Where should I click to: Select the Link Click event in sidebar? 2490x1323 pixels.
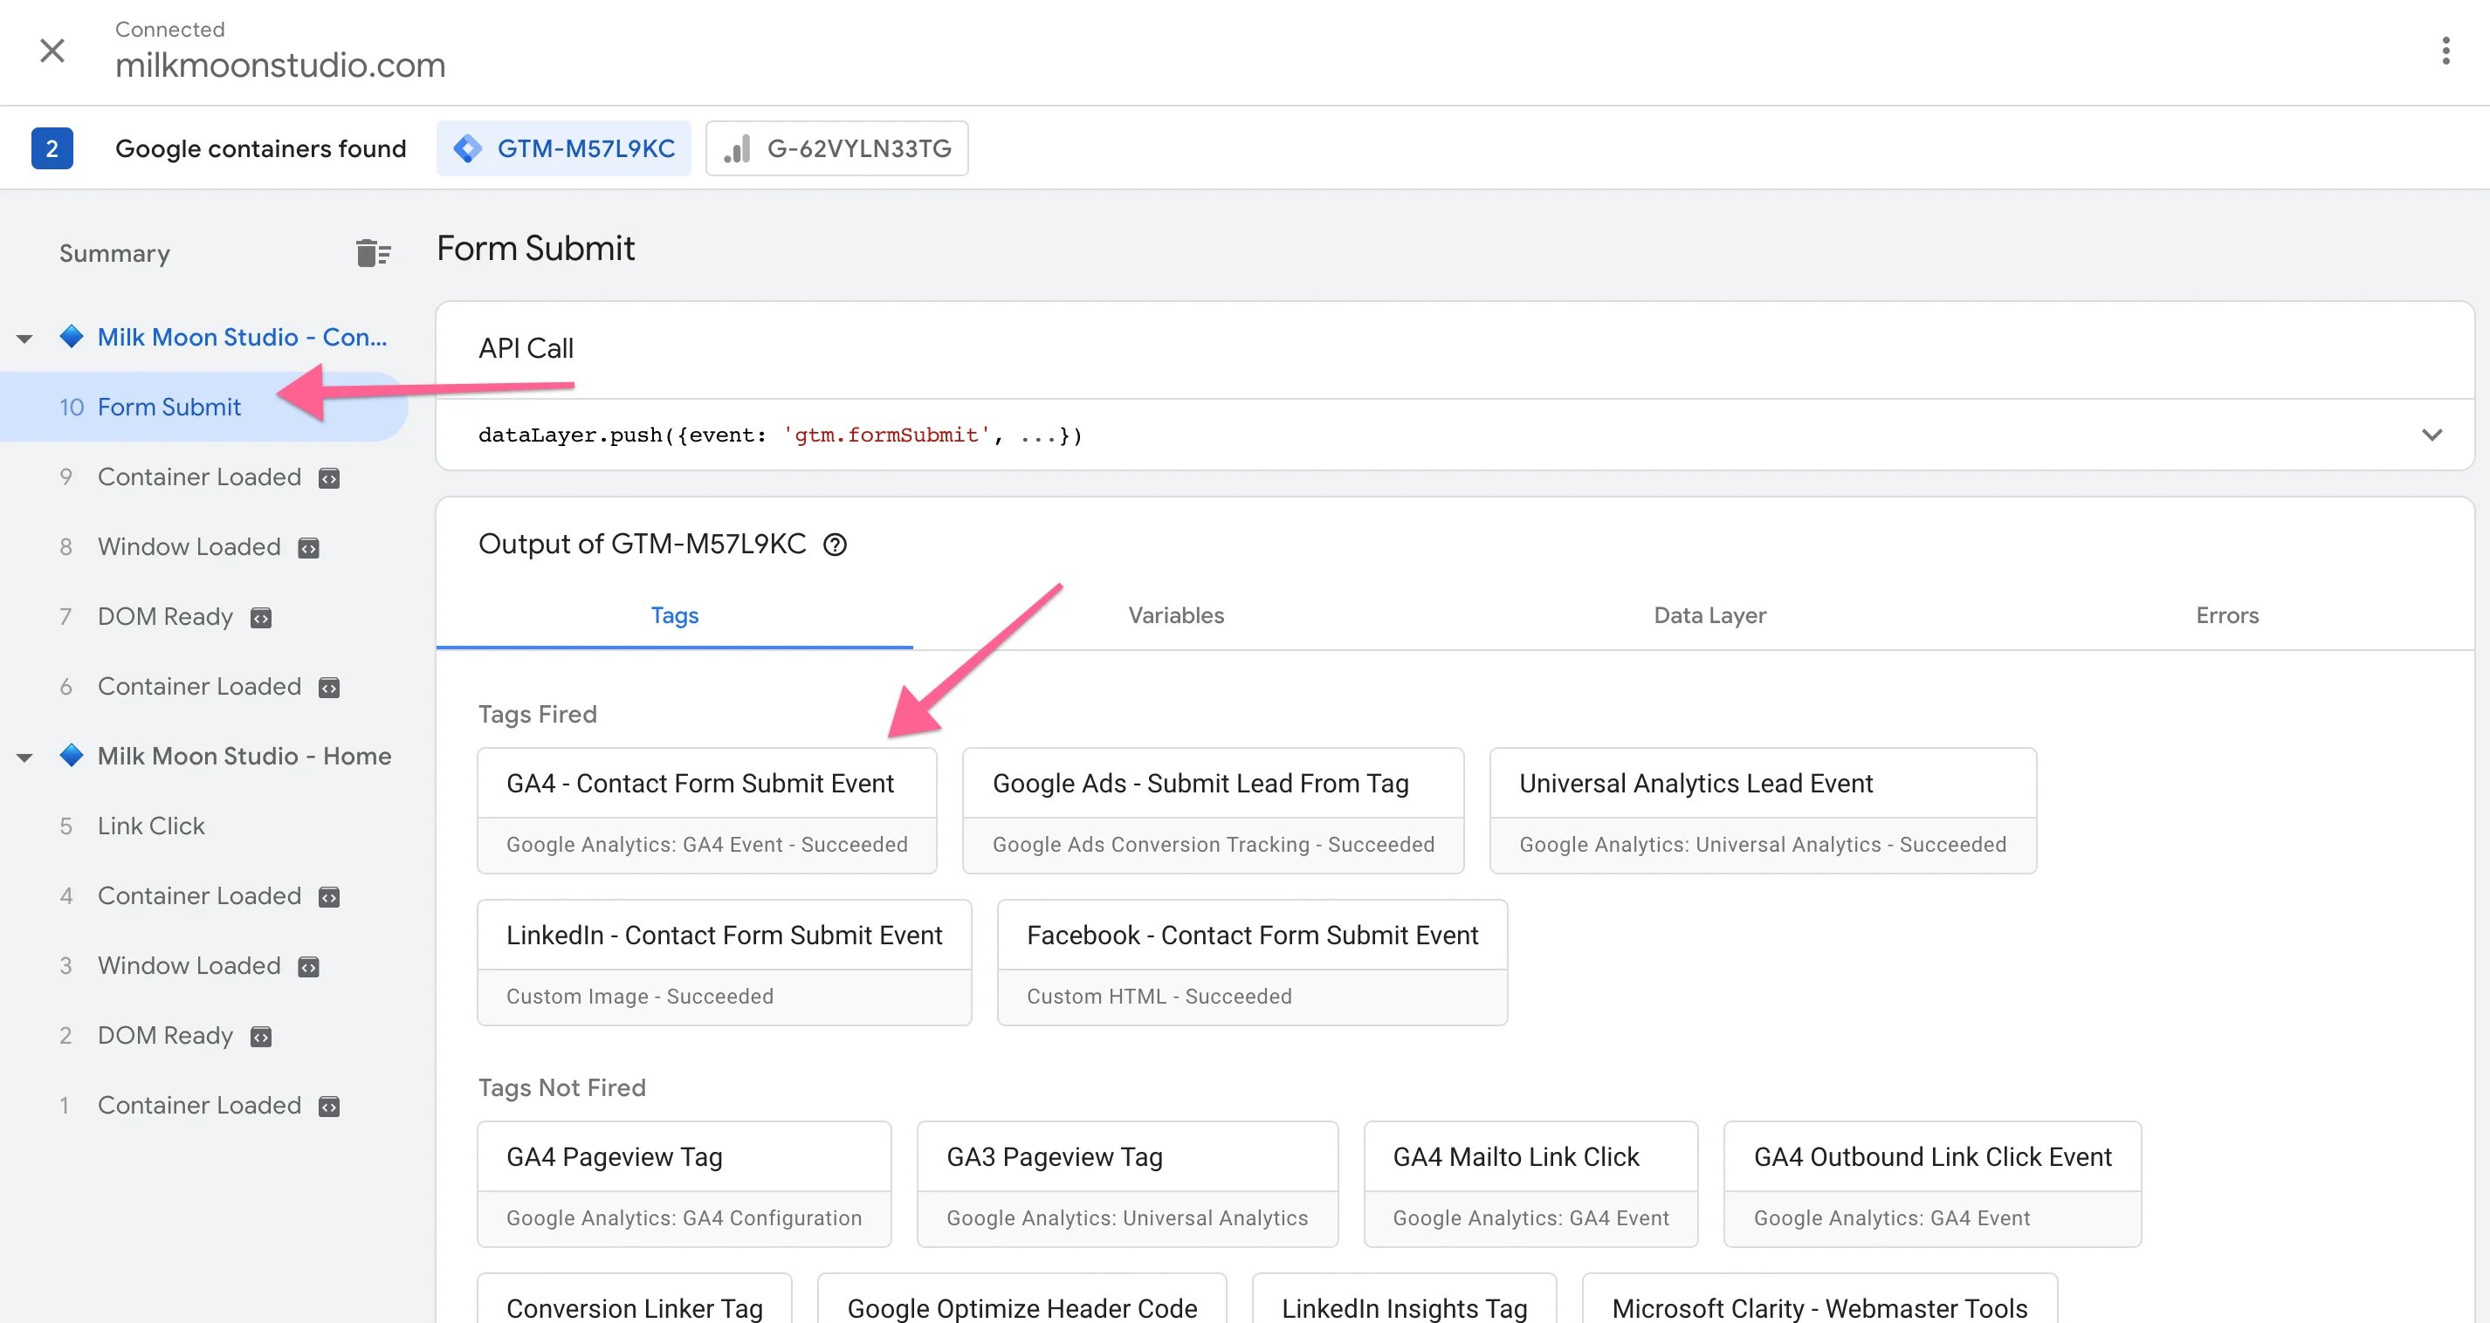coord(151,826)
